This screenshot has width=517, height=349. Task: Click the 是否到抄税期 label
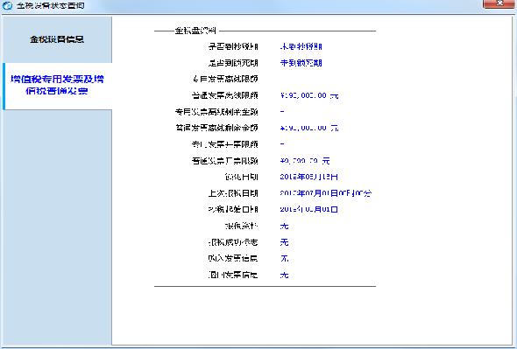click(x=233, y=46)
